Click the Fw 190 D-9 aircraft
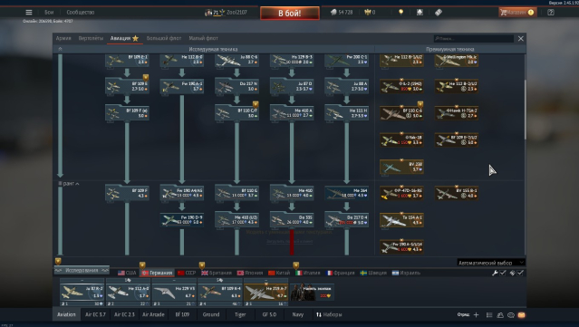Viewport: 579px width, 327px height. [181, 219]
